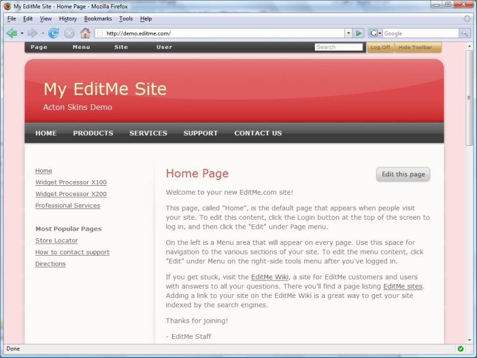Image resolution: width=477 pixels, height=358 pixels.
Task: Open the Store Locator link
Action: click(x=57, y=241)
